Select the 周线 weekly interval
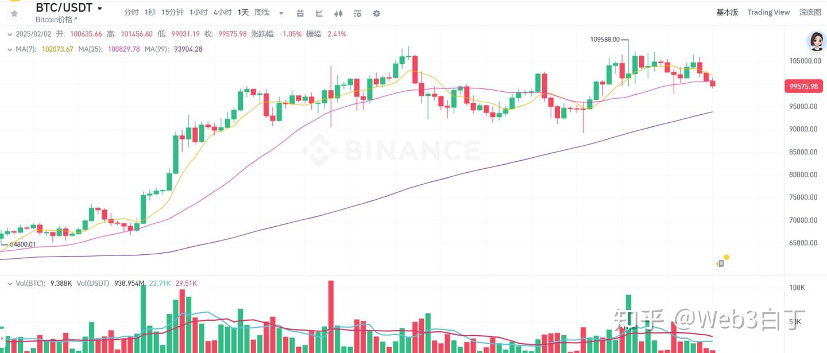This screenshot has height=353, width=827. [x=261, y=12]
